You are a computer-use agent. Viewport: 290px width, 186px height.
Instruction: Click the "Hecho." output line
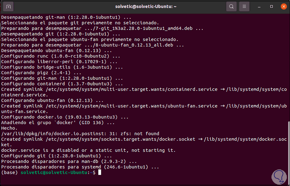pos(10,128)
